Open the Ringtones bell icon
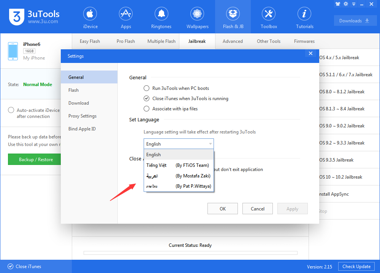Viewport: 380px width, 273px height. tap(161, 14)
